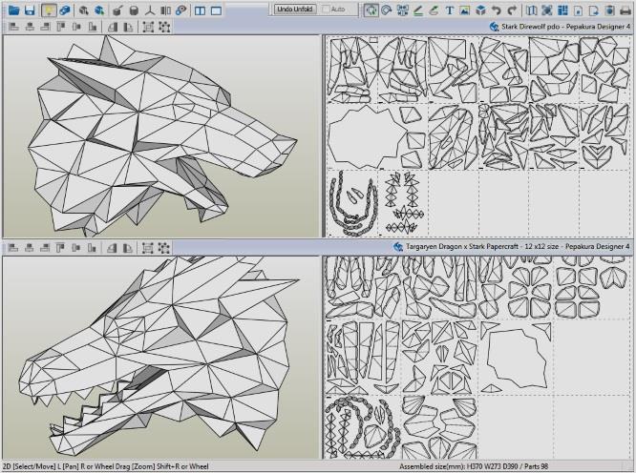Click the blue cube with green arrow icon

(x=99, y=10)
